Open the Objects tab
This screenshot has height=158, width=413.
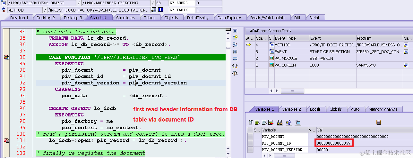click(171, 18)
